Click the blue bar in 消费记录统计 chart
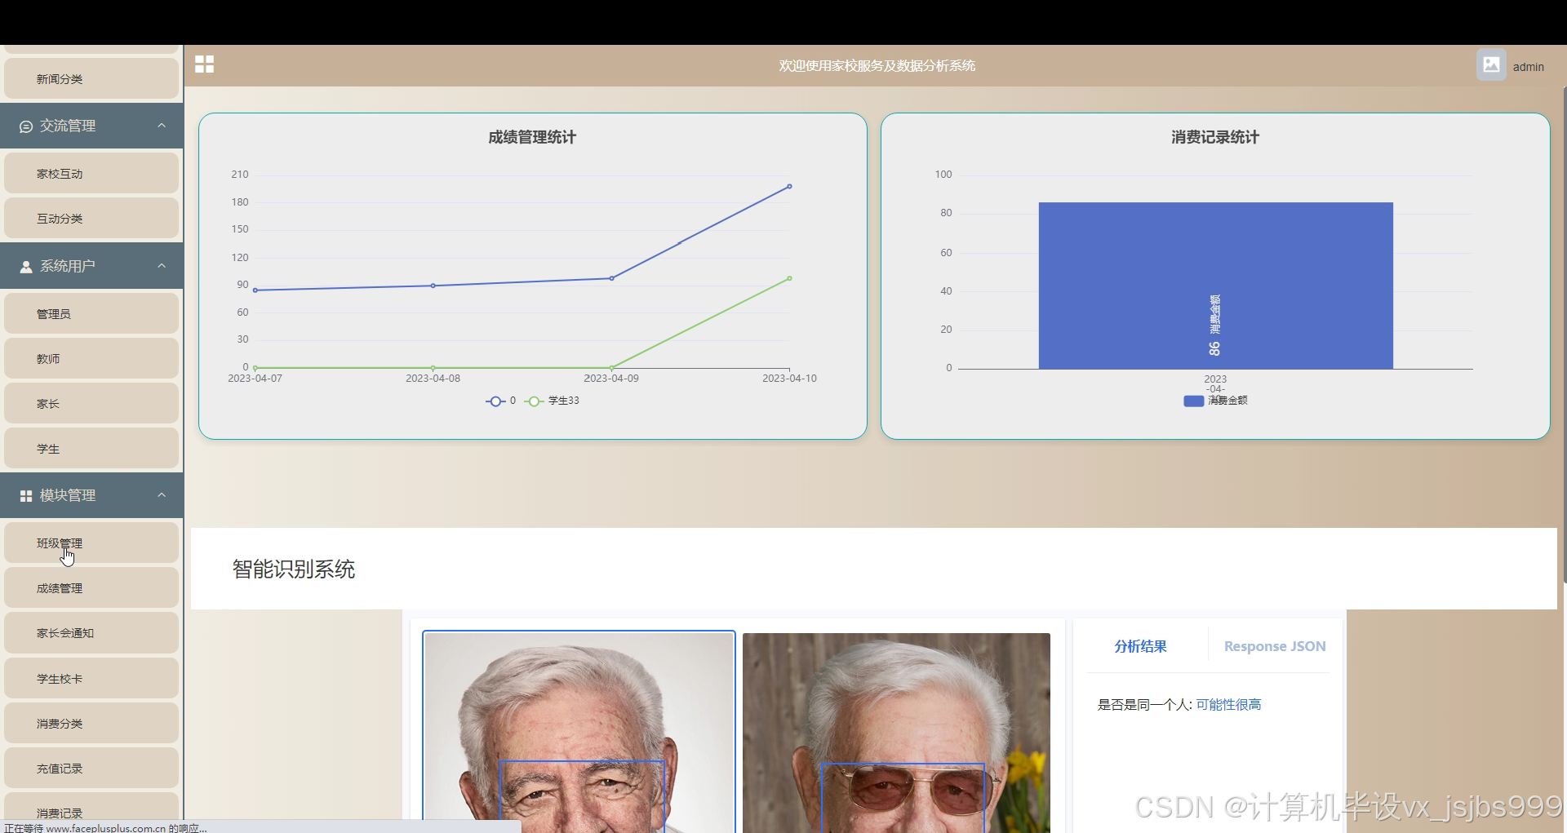 pyautogui.click(x=1215, y=286)
